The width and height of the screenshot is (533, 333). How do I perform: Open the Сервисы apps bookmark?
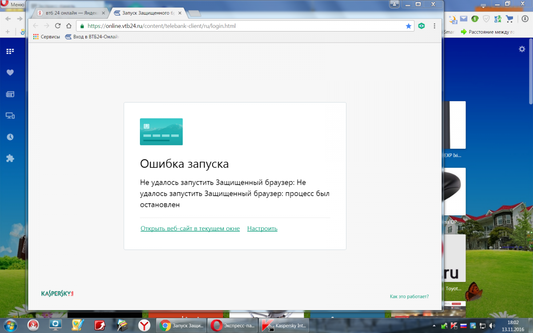[46, 37]
